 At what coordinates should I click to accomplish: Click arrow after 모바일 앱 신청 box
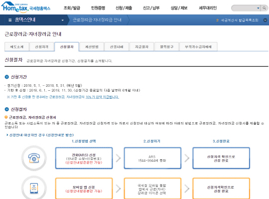tap(119, 189)
